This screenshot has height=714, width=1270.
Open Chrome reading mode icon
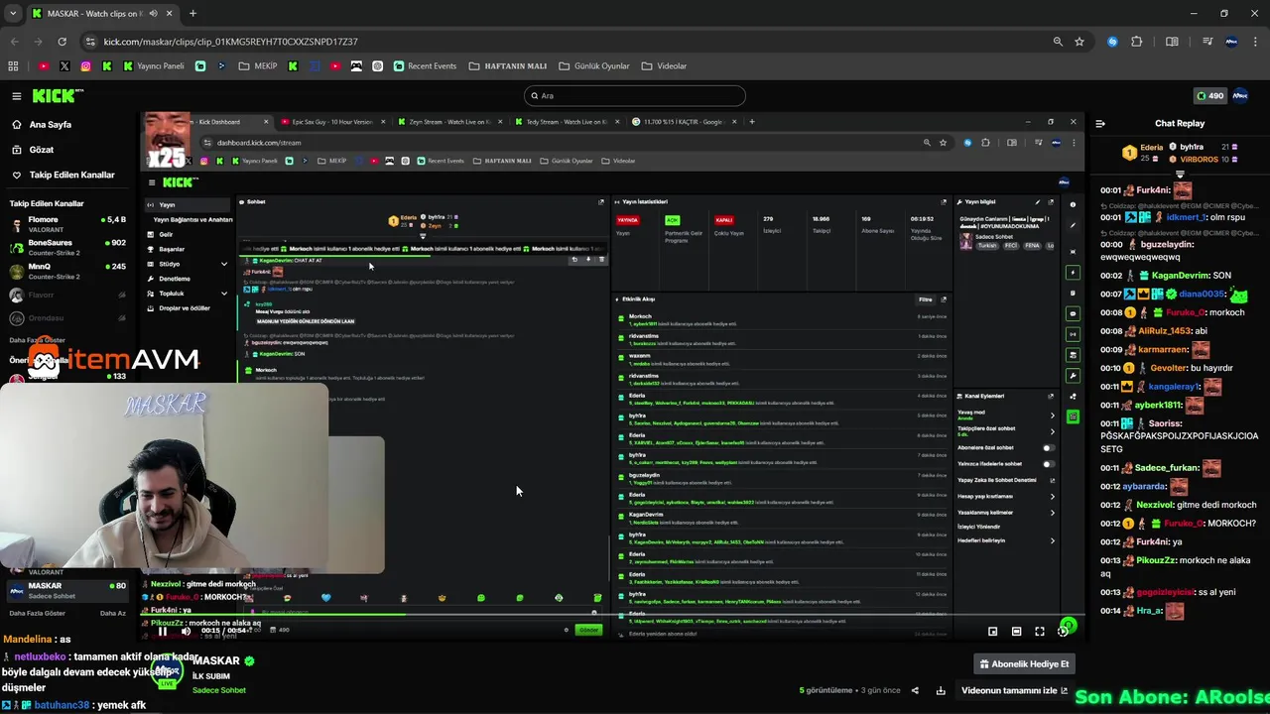pyautogui.click(x=1172, y=42)
